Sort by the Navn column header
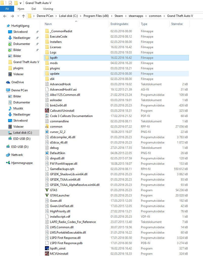 (76, 24)
